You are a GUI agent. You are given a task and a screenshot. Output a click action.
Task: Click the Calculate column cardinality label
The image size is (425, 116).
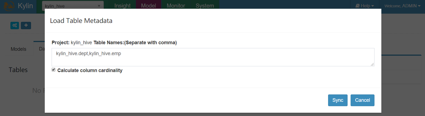tap(90, 70)
